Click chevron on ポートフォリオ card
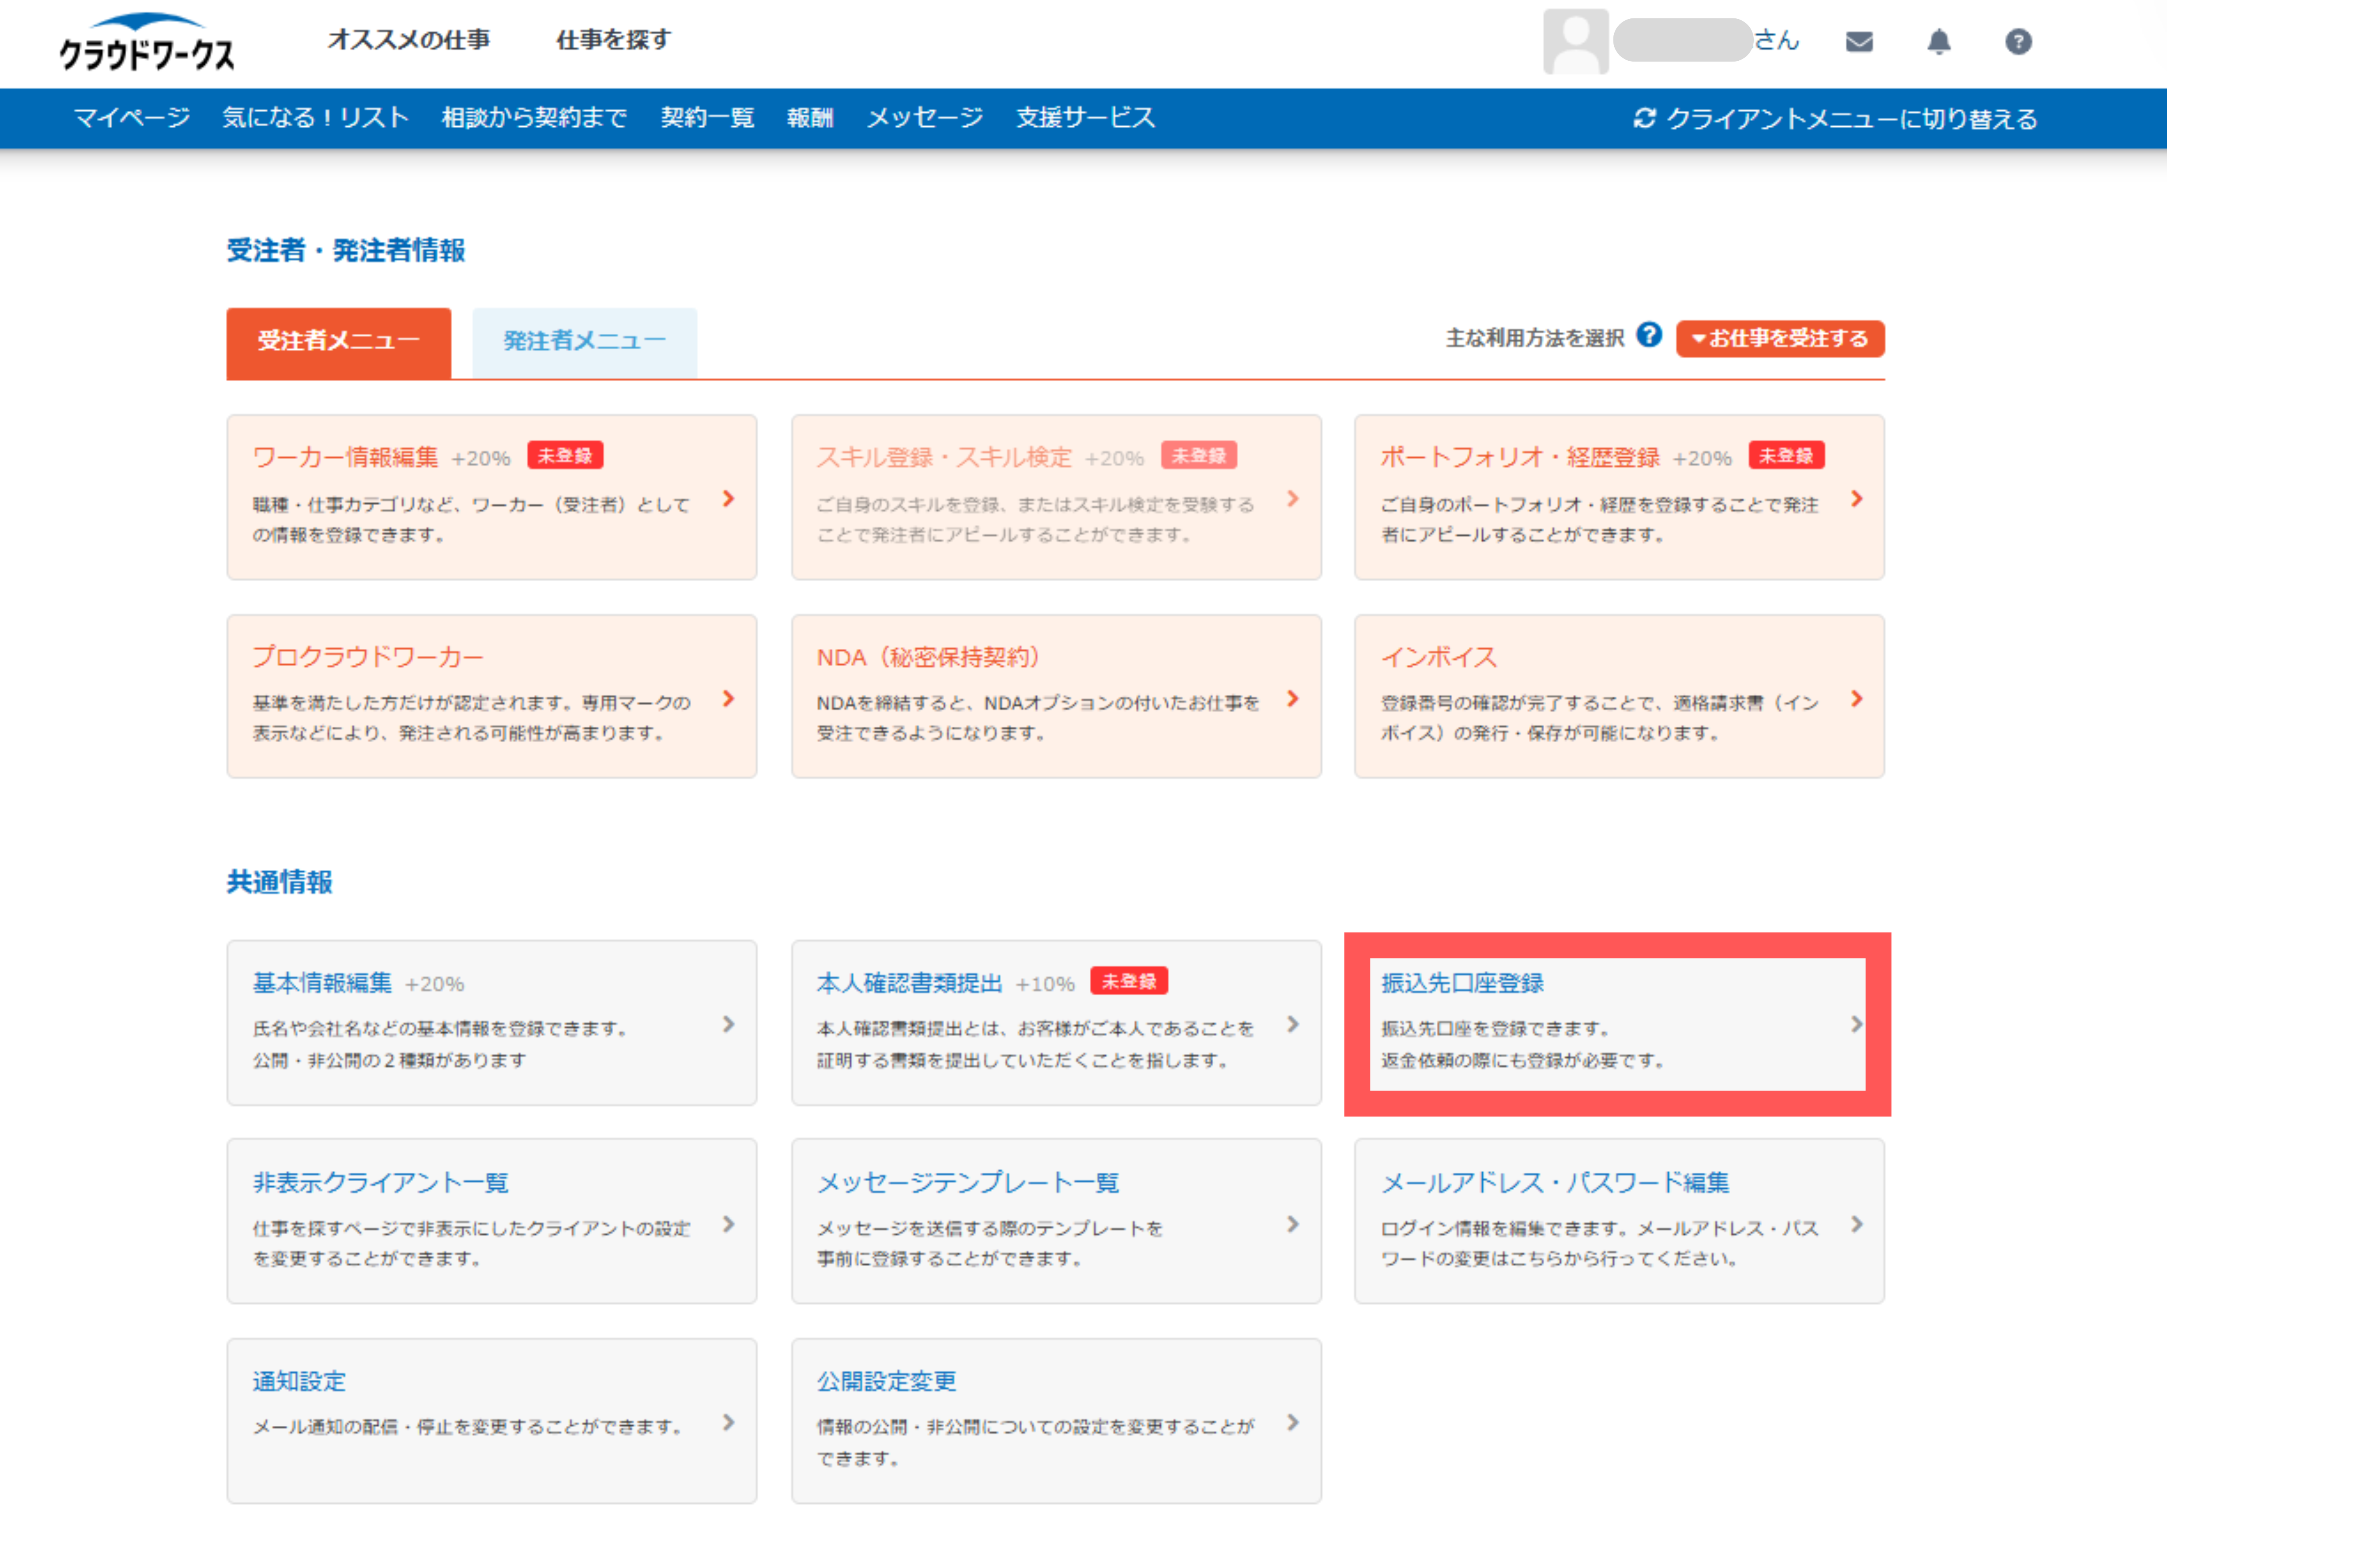The height and width of the screenshot is (1568, 2357). (x=1856, y=498)
